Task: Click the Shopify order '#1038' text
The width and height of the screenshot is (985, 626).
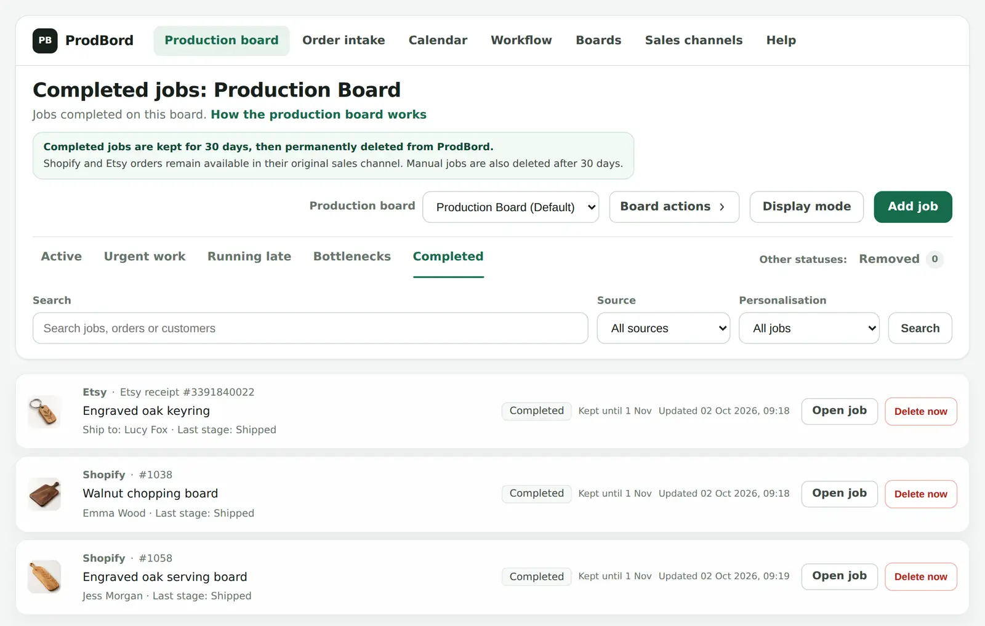Action: tap(156, 475)
